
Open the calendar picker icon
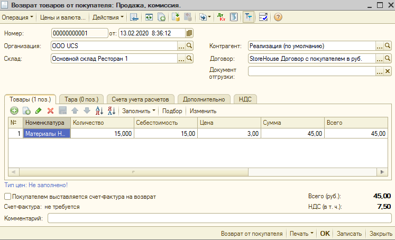(189, 33)
